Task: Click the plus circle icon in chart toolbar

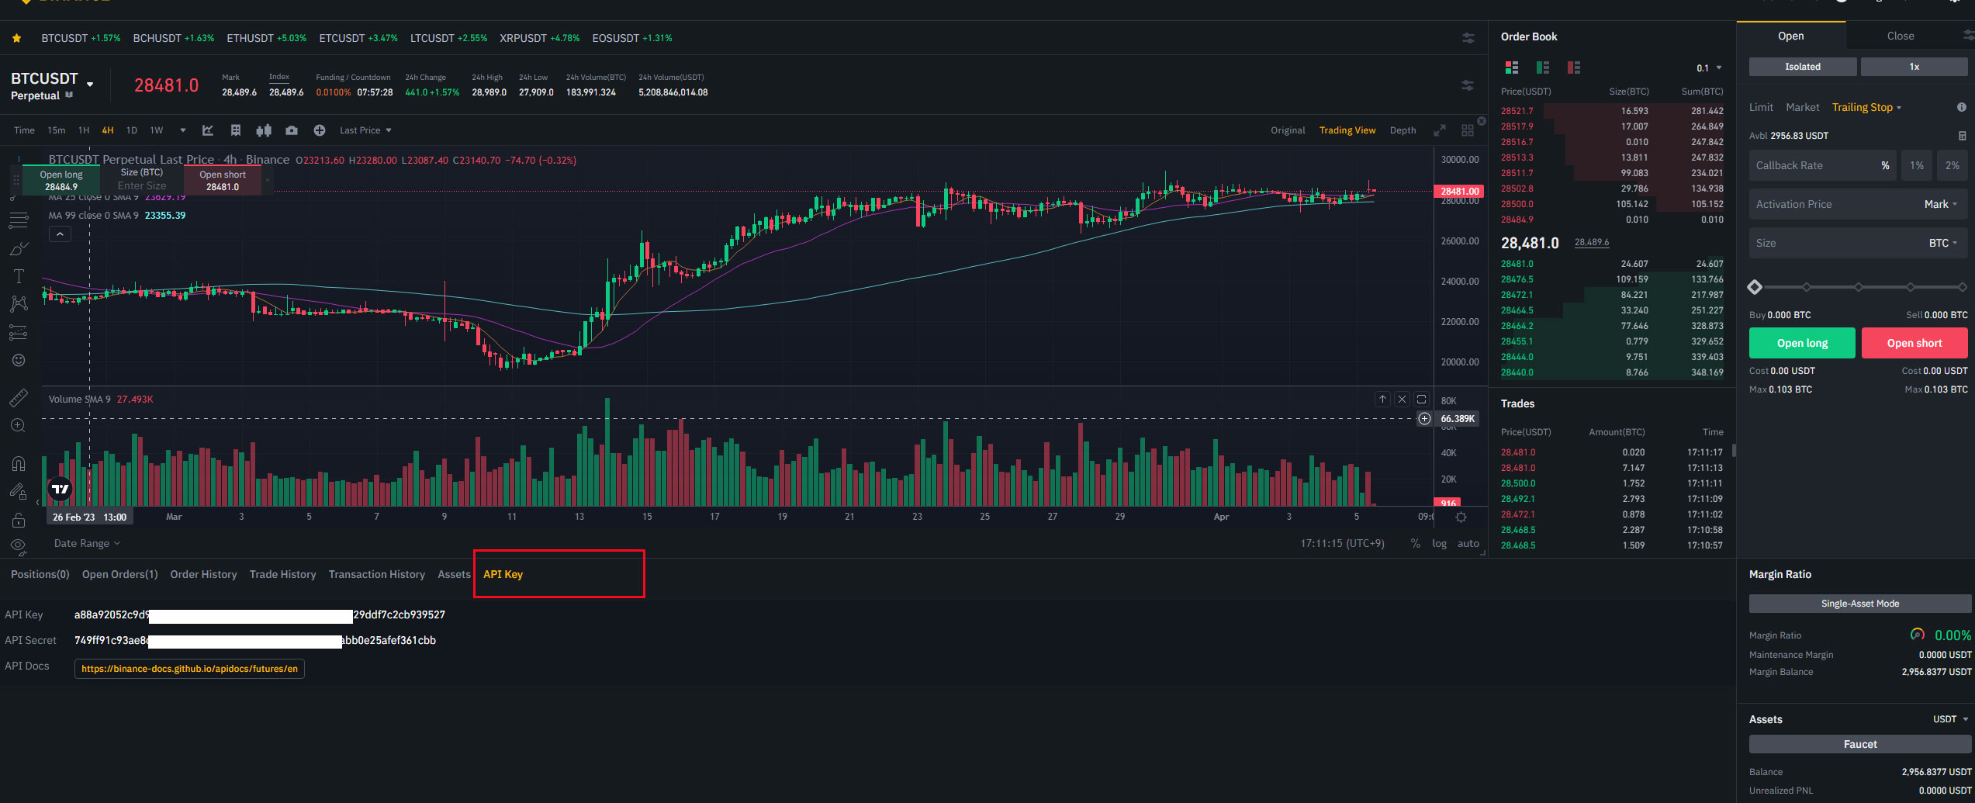Action: point(320,130)
